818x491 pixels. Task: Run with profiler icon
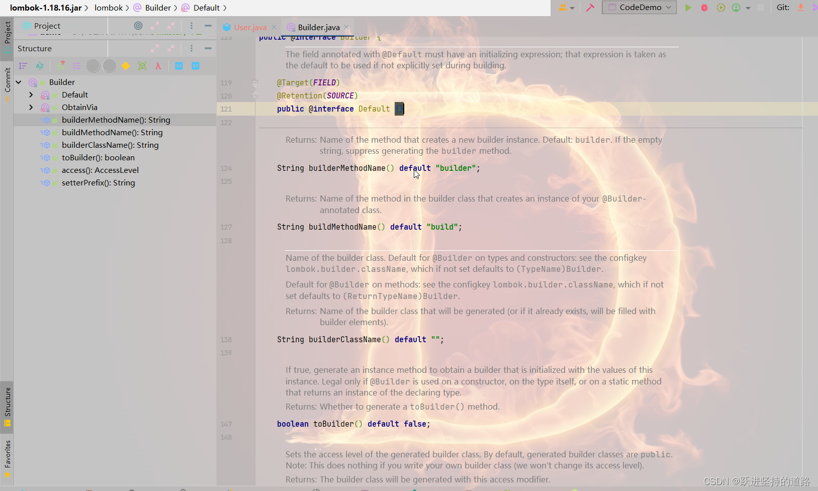(736, 8)
